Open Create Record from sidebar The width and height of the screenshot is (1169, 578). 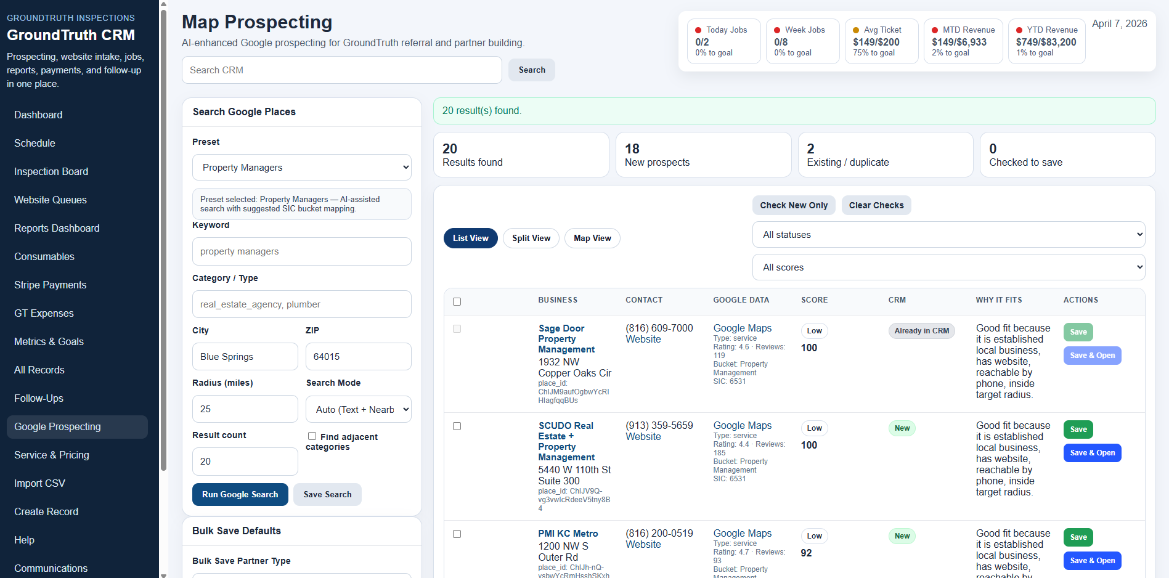coord(77,512)
